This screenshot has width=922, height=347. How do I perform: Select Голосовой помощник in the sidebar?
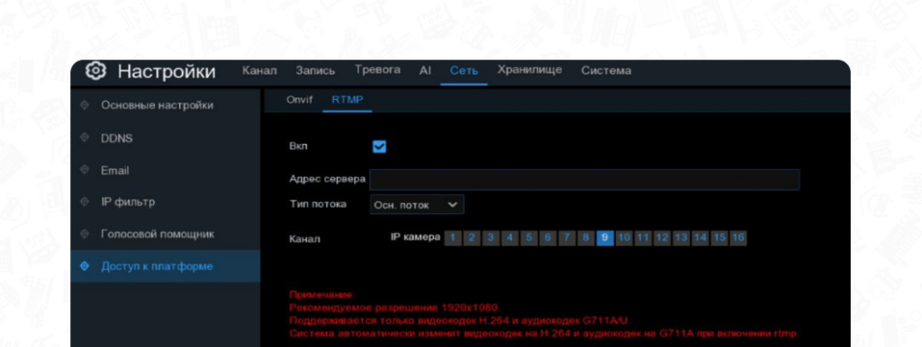coord(166,235)
